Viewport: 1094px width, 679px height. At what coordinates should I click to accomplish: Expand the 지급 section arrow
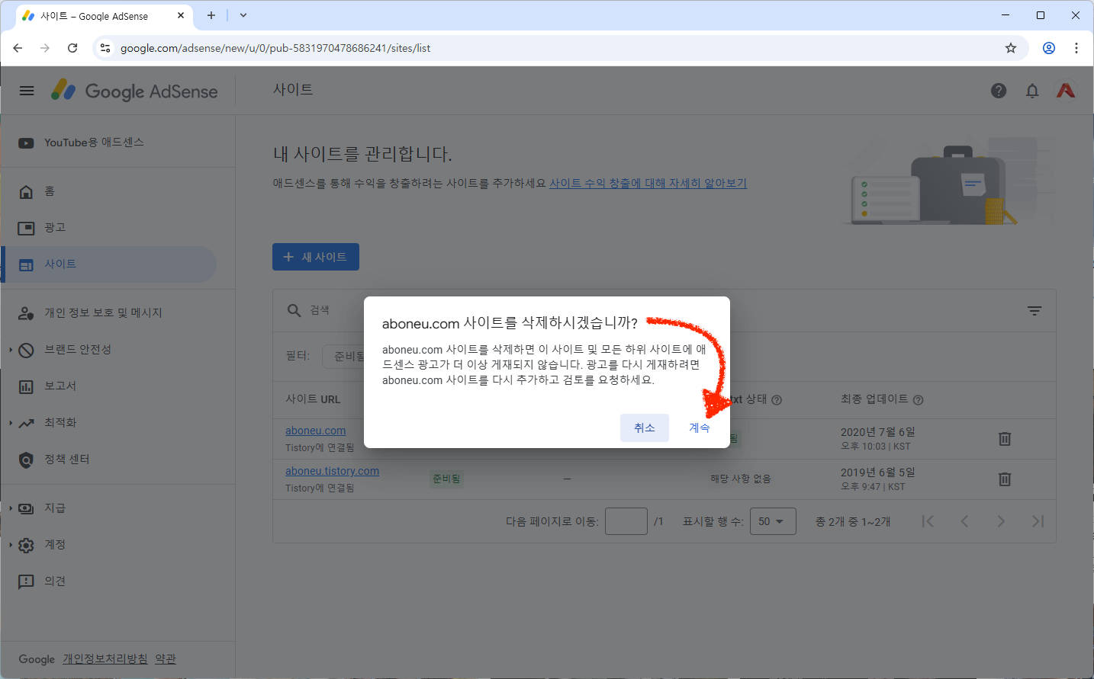coord(11,508)
